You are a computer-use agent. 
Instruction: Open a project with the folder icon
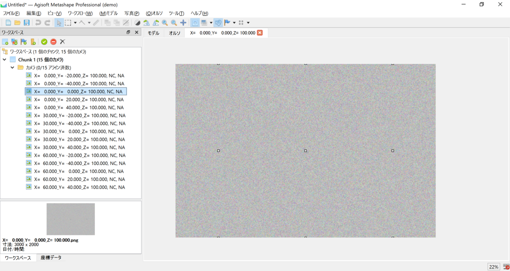tap(17, 23)
